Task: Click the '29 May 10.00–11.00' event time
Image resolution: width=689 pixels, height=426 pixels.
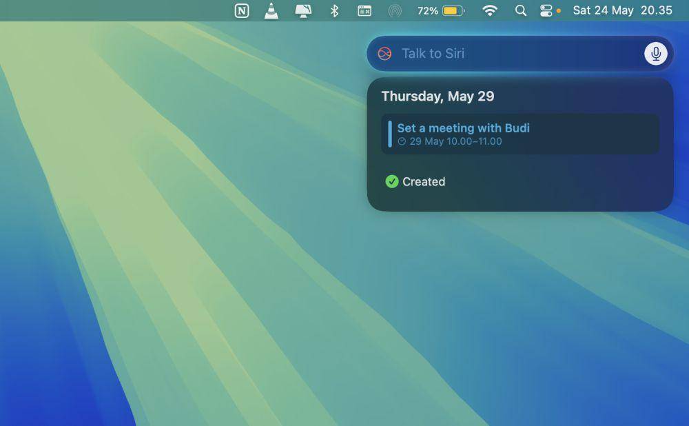Action: 455,141
